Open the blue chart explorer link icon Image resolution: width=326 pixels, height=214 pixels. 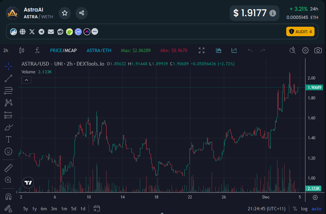tap(13, 32)
